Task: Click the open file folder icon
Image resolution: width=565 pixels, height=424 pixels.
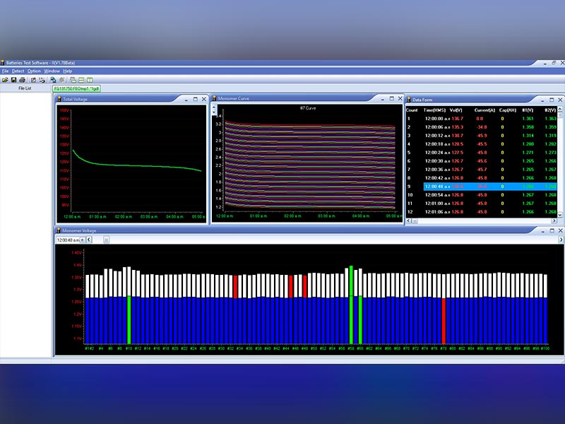Action: coord(4,80)
